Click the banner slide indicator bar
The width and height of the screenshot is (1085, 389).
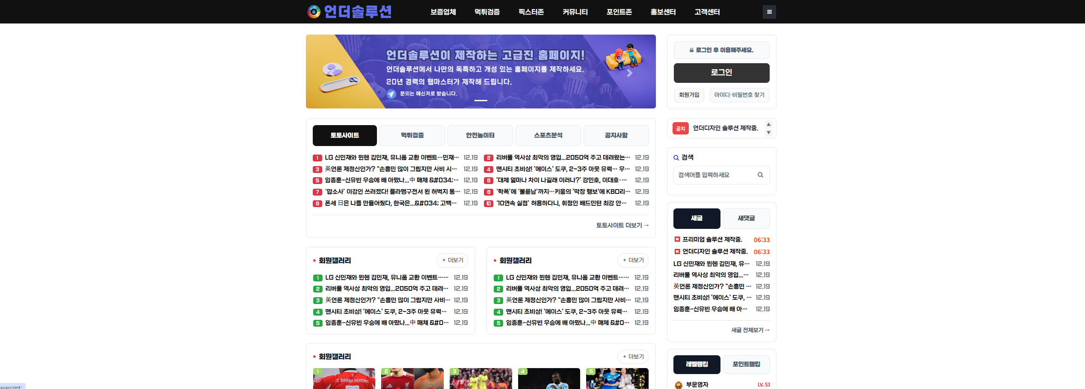click(x=480, y=100)
